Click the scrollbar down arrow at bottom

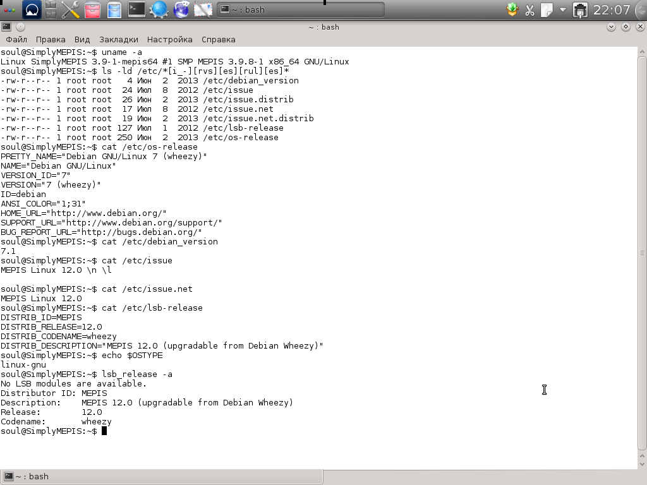(x=642, y=464)
